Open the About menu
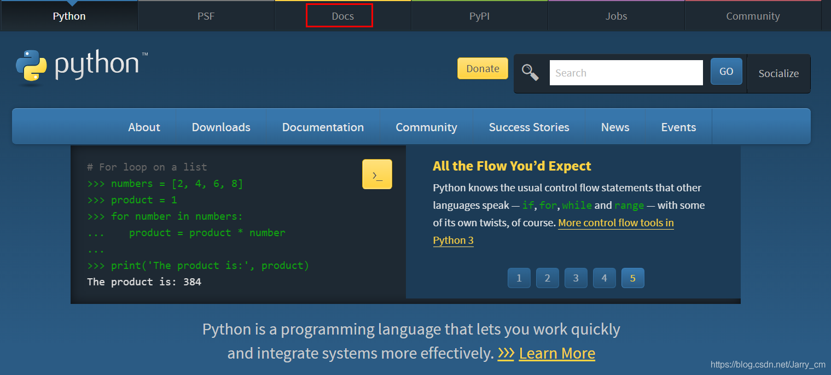The image size is (831, 375). 144,127
